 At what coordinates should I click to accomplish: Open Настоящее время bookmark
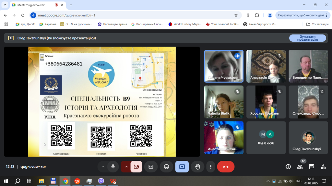pyautogui.click(x=113, y=24)
